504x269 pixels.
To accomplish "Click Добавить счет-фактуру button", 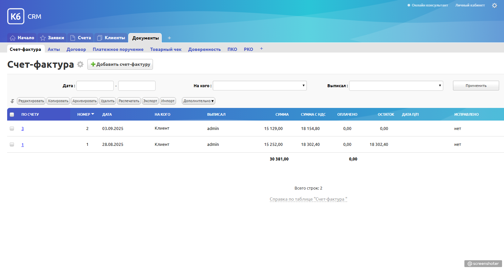I will click(120, 64).
